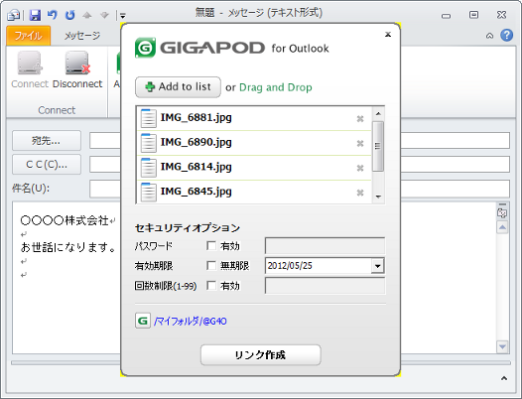Open the CC(C)... recipients button
The height and width of the screenshot is (399, 522).
(x=47, y=164)
